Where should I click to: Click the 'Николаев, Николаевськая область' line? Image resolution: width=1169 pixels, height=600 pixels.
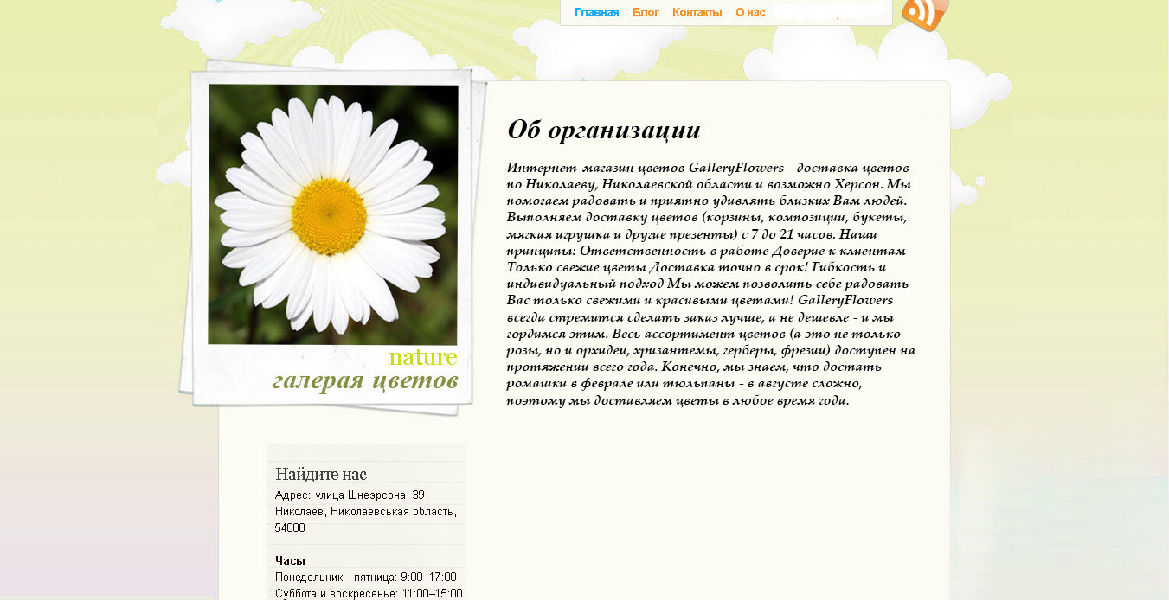point(365,511)
